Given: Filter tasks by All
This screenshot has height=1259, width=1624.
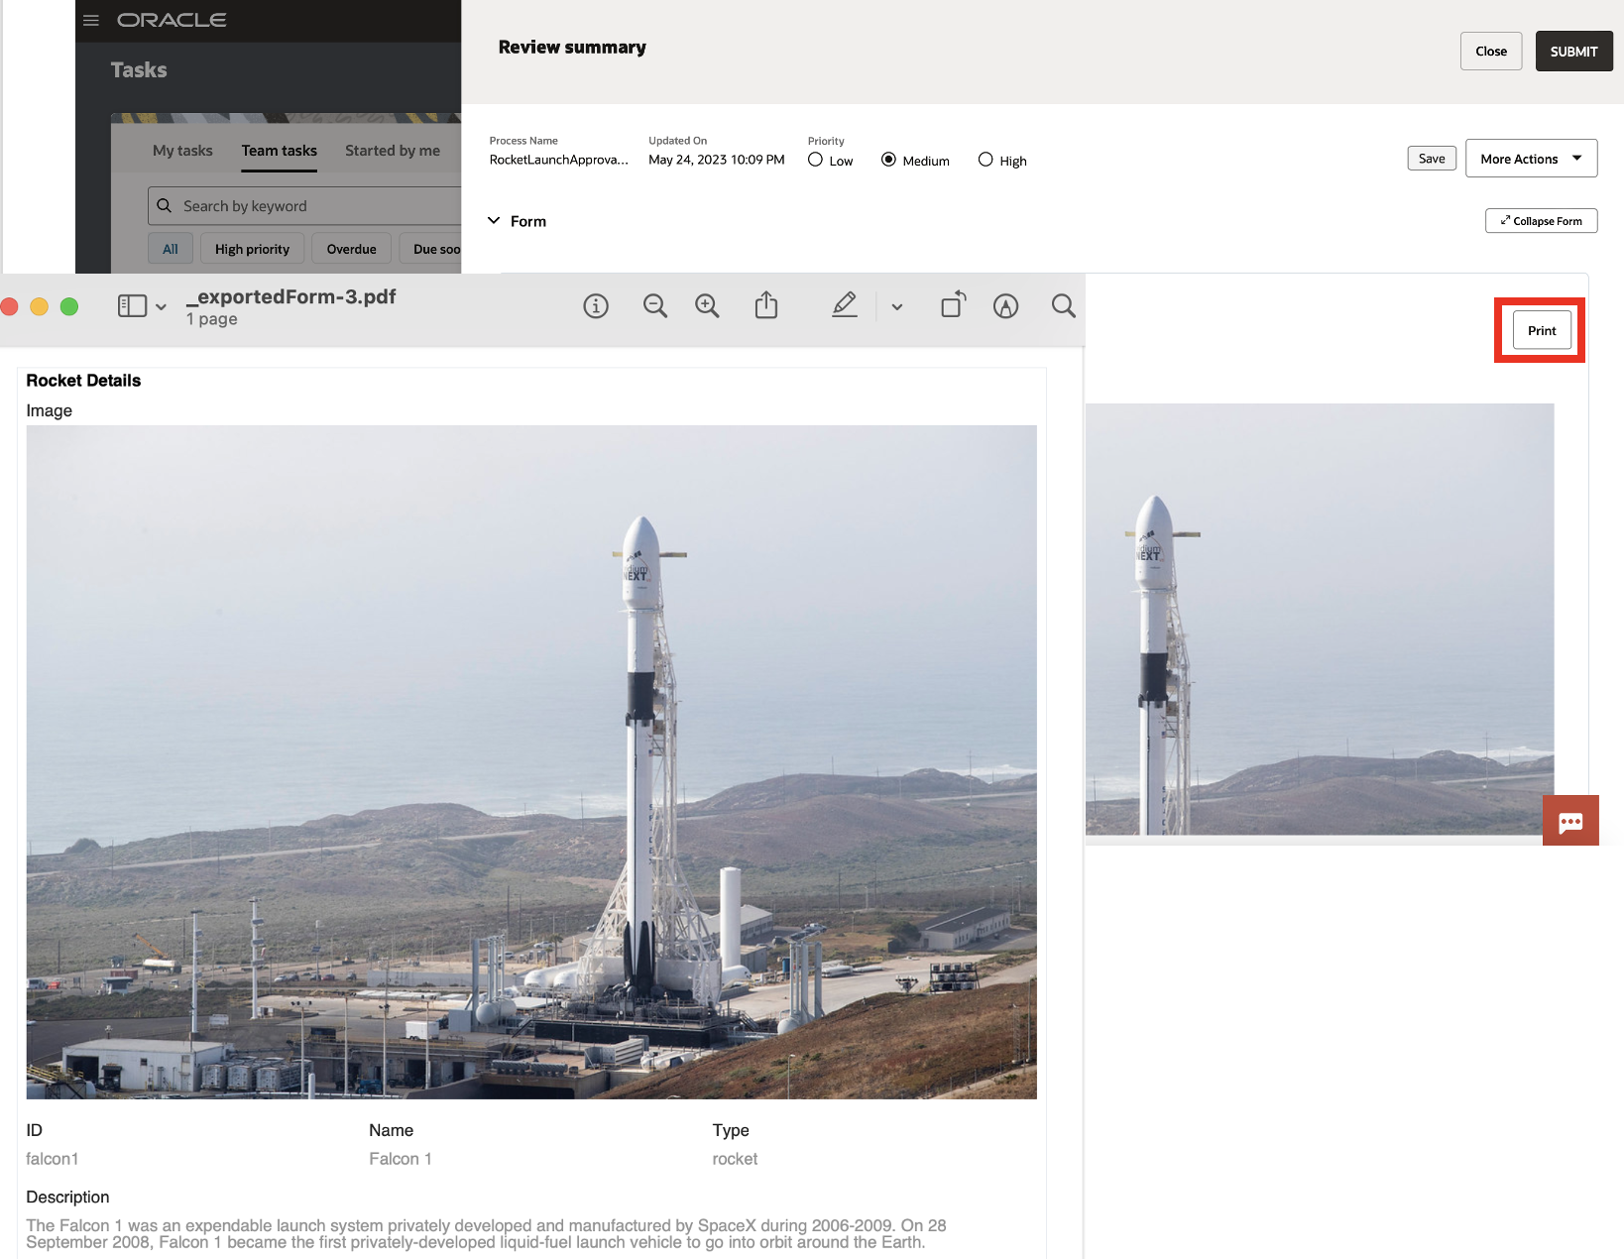Looking at the screenshot, I should 171,249.
